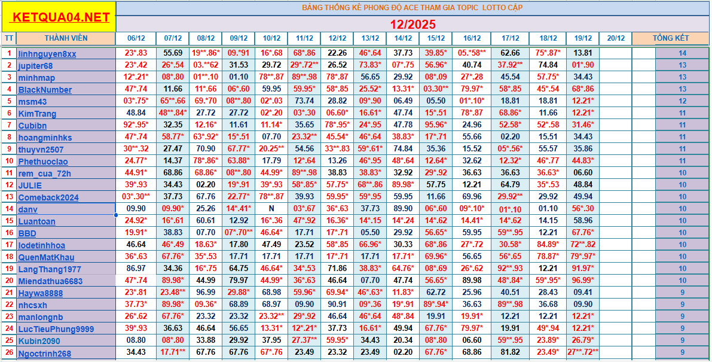Open the KETQUA04.NET link
The height and width of the screenshot is (362, 712).
pos(62,17)
